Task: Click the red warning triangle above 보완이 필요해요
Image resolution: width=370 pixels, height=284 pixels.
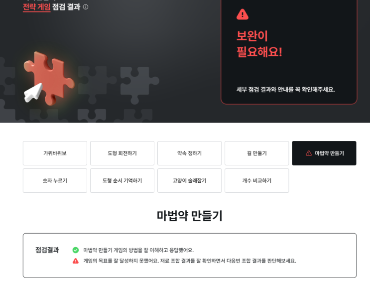Action: click(243, 14)
